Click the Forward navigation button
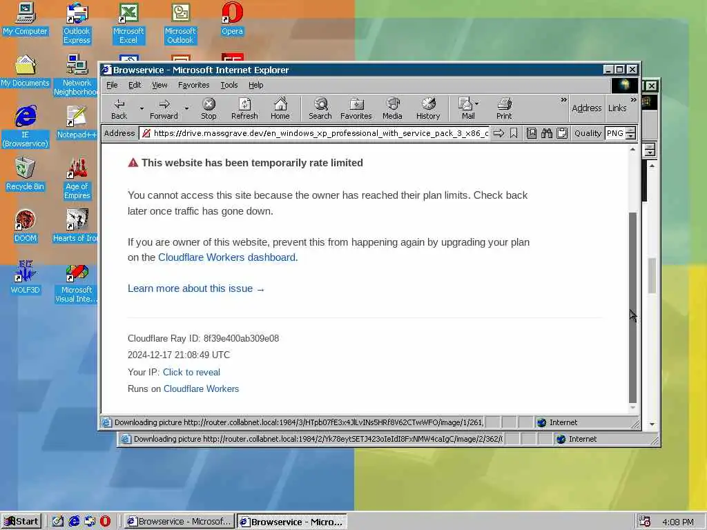This screenshot has height=530, width=707. click(x=164, y=109)
